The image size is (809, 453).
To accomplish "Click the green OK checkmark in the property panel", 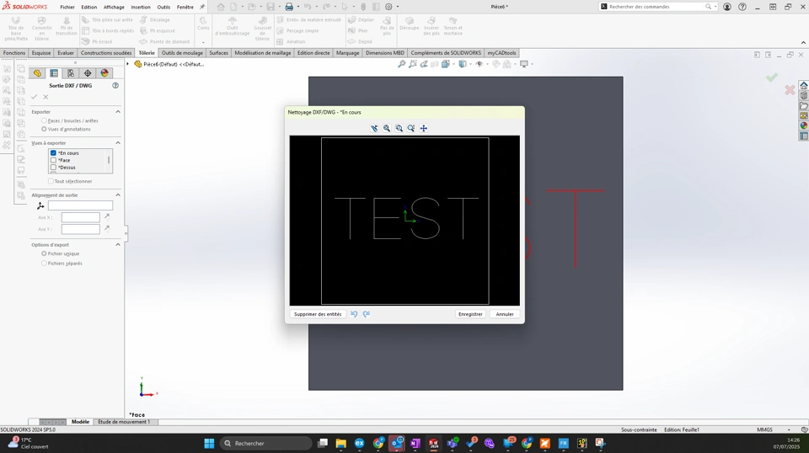I will [x=34, y=97].
